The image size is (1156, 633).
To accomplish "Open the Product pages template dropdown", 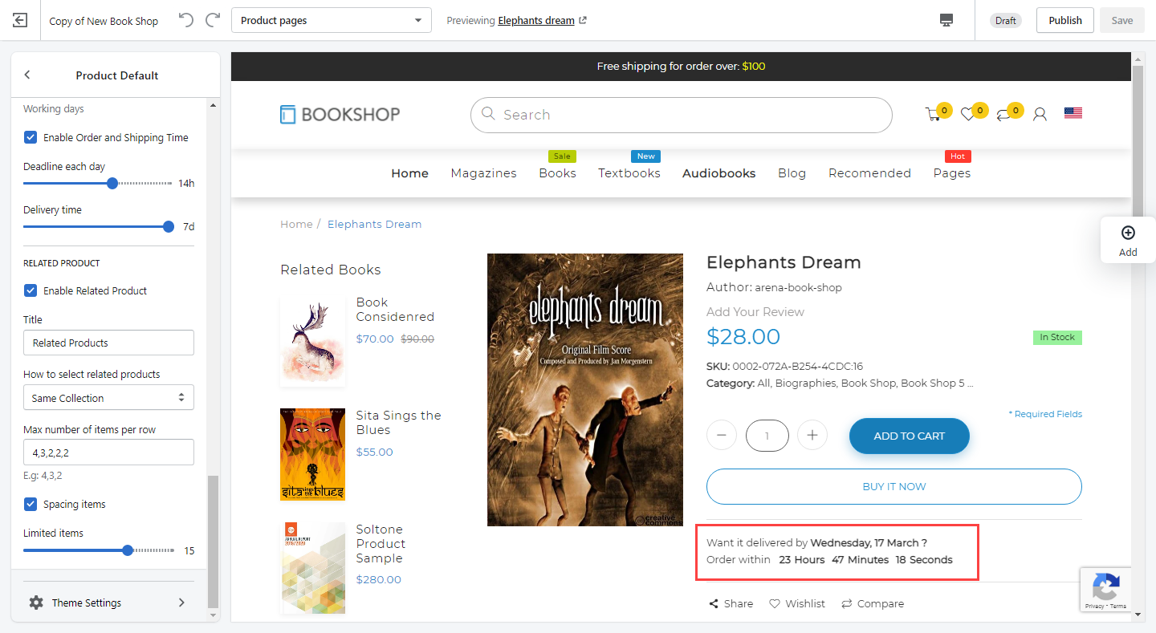I will tap(332, 20).
